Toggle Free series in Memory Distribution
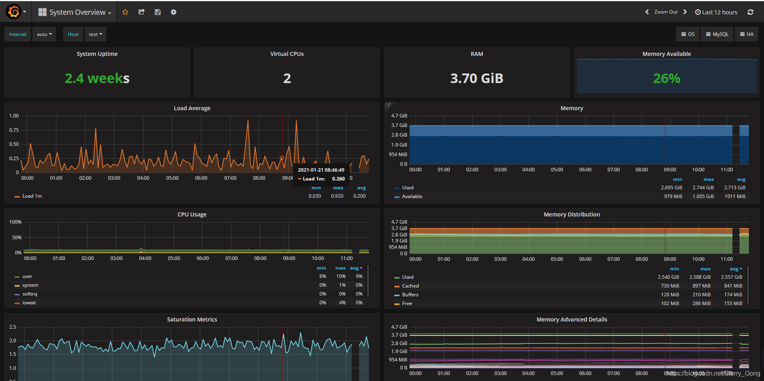 pos(407,304)
